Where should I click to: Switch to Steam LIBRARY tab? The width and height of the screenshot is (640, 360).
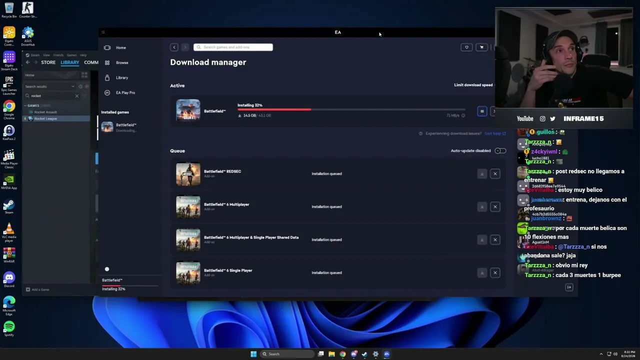pos(69,62)
